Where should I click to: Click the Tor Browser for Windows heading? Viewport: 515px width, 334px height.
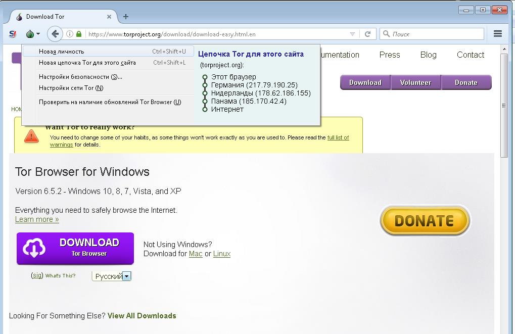point(82,172)
